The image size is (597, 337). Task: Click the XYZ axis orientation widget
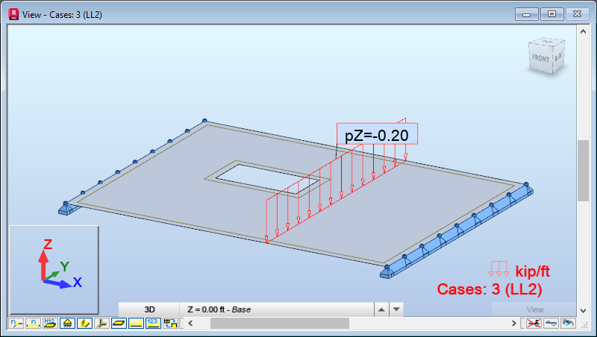54,270
